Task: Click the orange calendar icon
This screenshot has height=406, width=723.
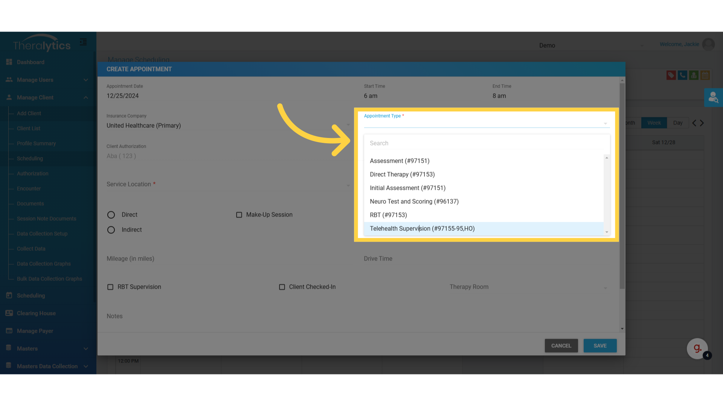Action: tap(705, 75)
